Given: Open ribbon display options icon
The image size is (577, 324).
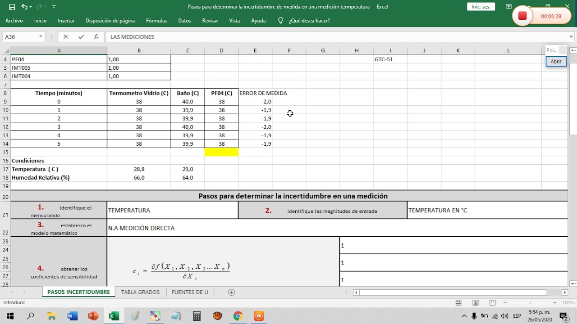Looking at the screenshot, I should click(509, 7).
